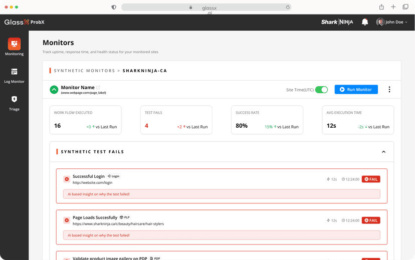Click the Work Flow Executed card
The width and height of the screenshot is (415, 260).
(x=86, y=120)
